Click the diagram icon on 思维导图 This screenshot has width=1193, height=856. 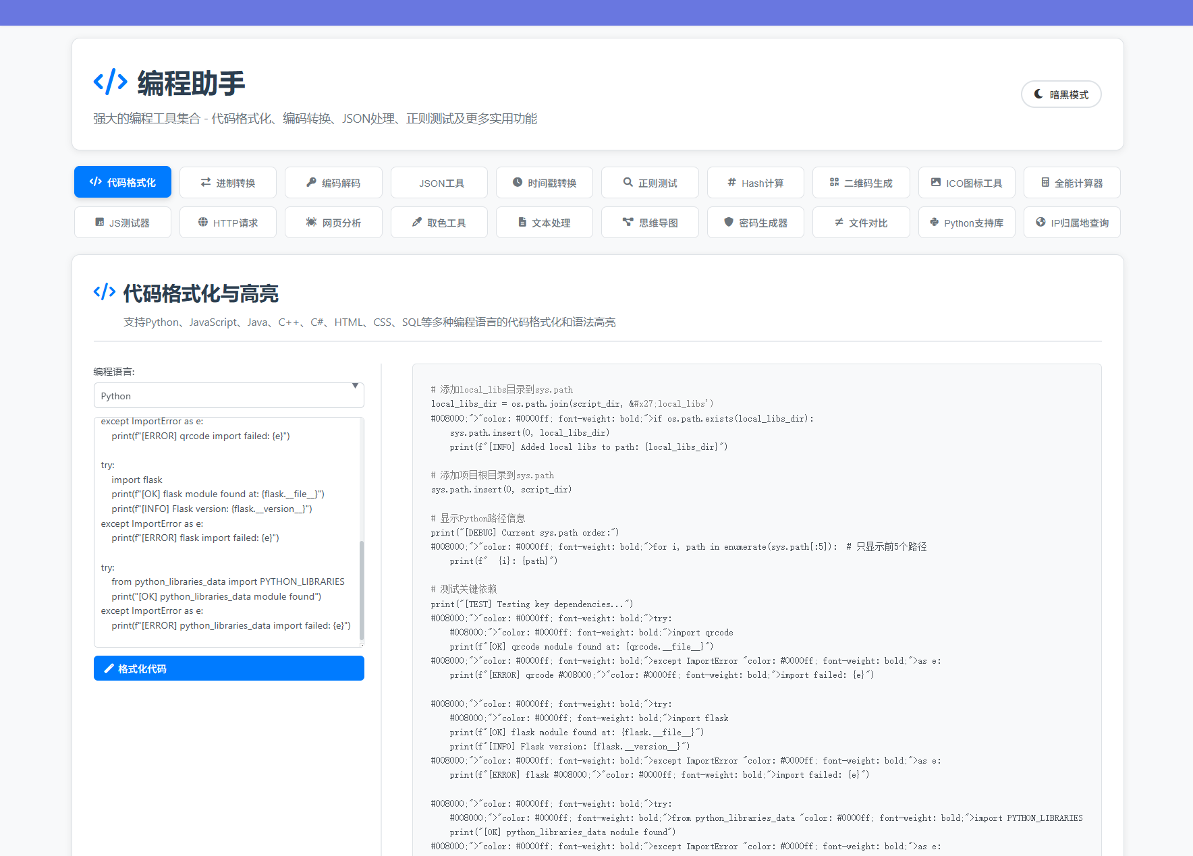628,222
